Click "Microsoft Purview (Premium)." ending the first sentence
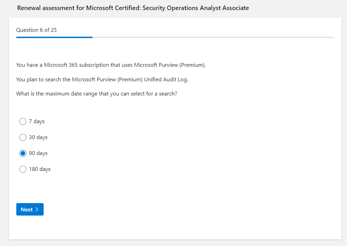The image size is (347, 246). click(170, 65)
